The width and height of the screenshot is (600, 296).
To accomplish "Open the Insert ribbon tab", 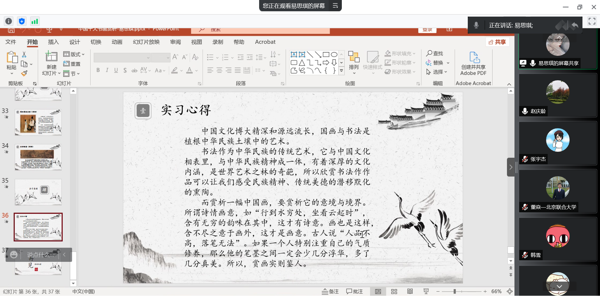I will coord(53,42).
